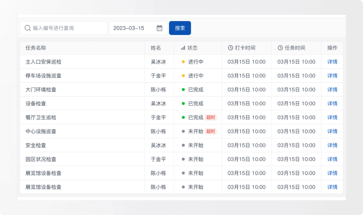The width and height of the screenshot is (363, 215).
Task: View 详情 of 停车场设施巡查
Action: [332, 76]
